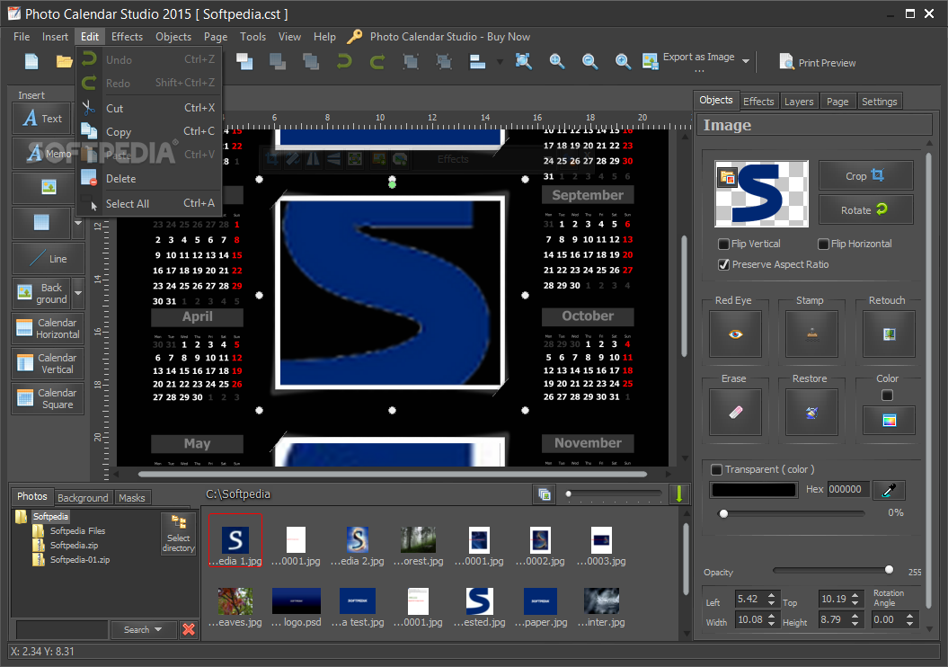The width and height of the screenshot is (948, 667).
Task: Switch to the Masks tab
Action: click(131, 498)
